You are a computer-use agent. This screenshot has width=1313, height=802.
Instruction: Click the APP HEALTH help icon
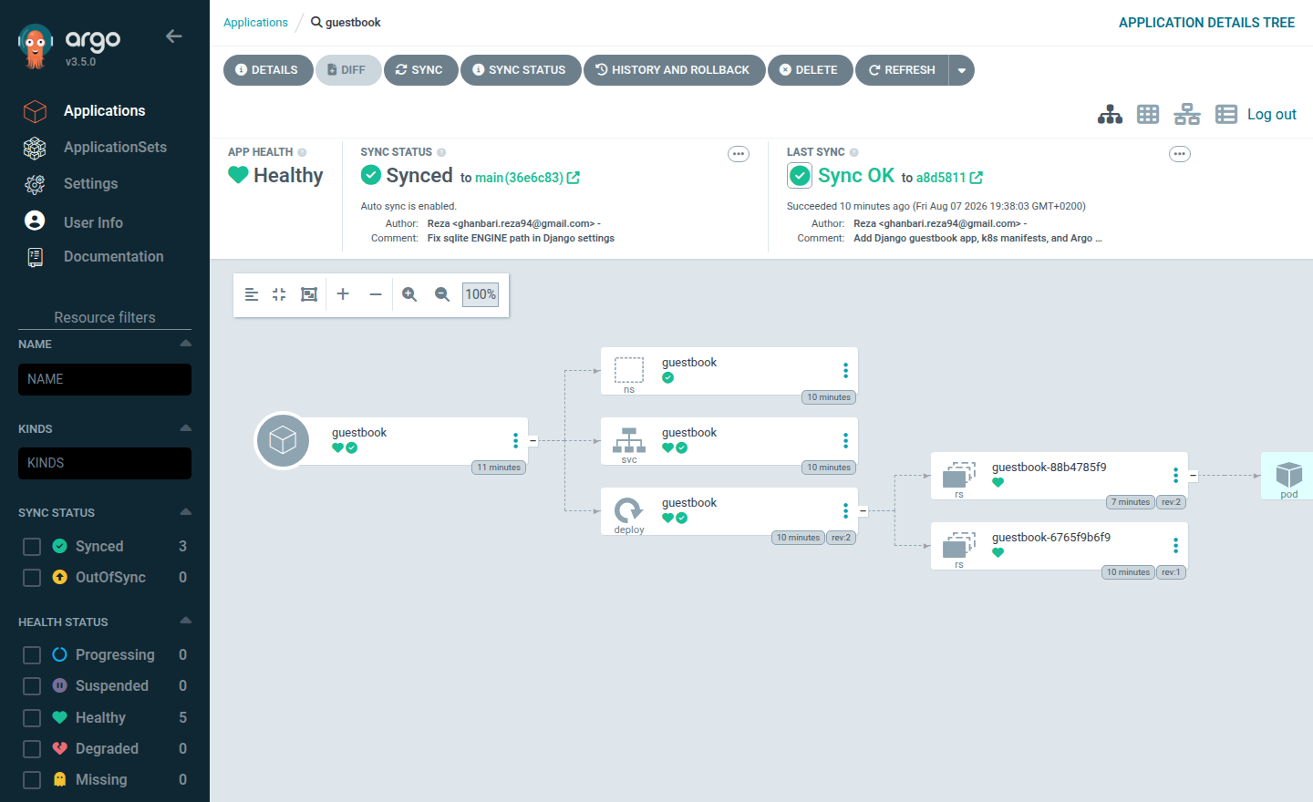tap(302, 152)
